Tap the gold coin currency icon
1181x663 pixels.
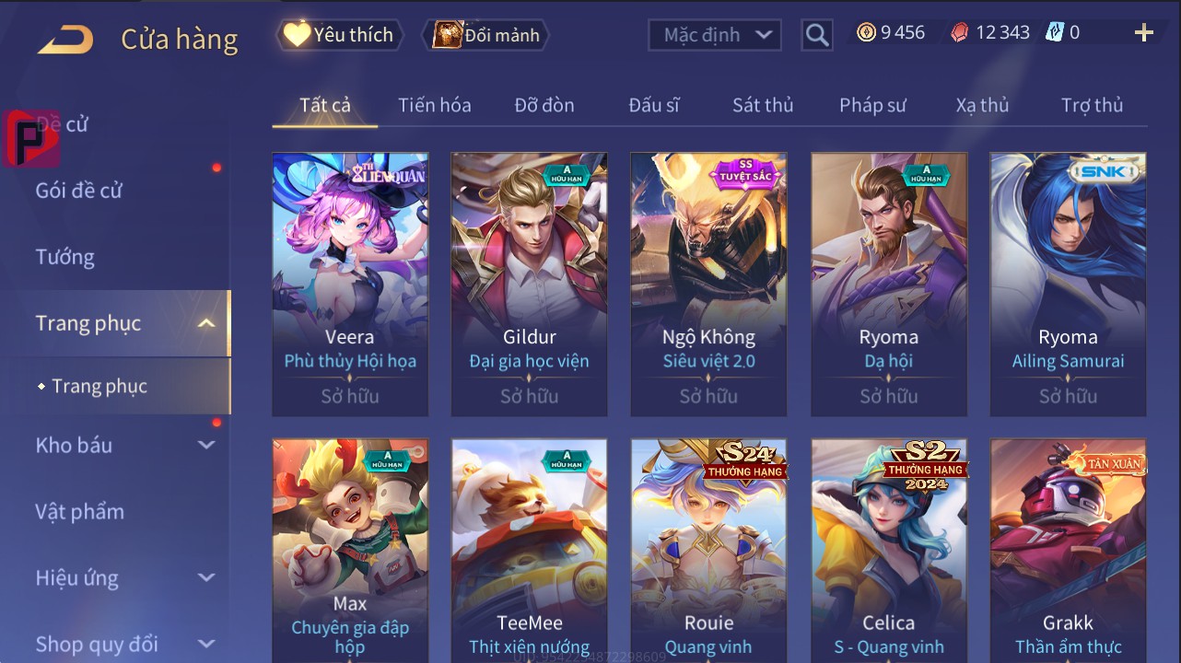point(866,33)
